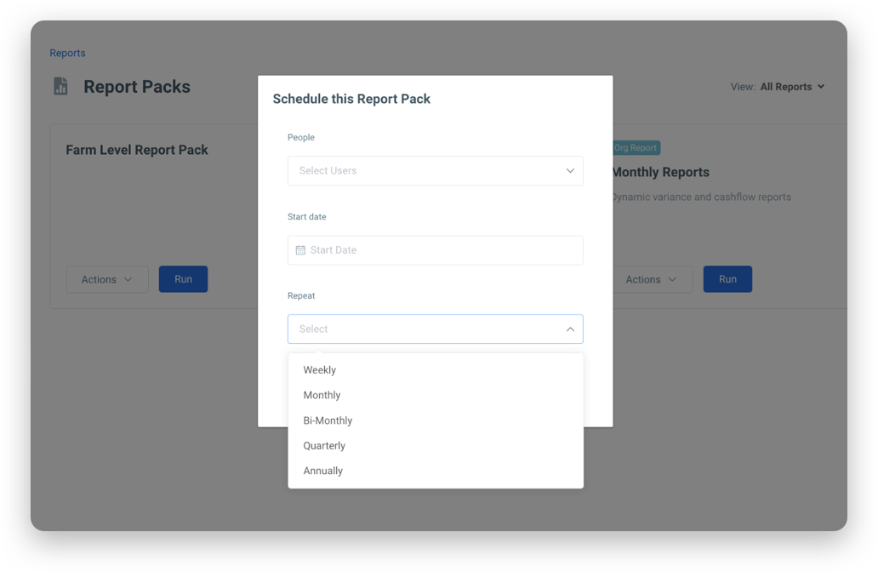Screen dimensions: 878x572
Task: Click the Report Packs document icon
Action: 60,86
